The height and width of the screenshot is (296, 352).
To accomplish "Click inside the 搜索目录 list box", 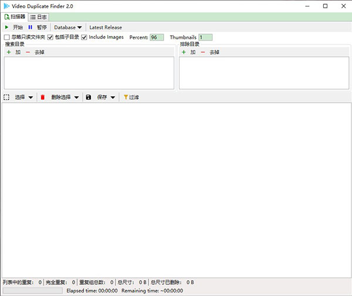I will click(89, 73).
